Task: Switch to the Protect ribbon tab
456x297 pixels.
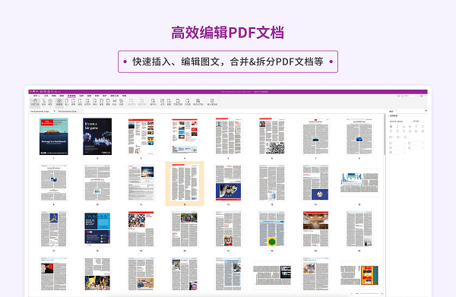Action: [105, 96]
